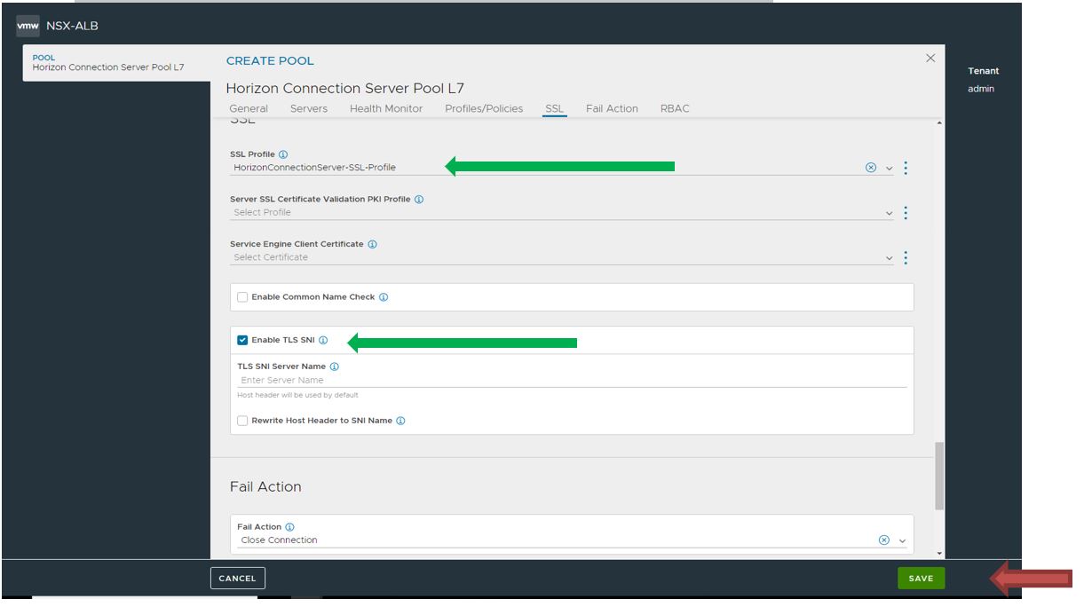The image size is (1084, 607).
Task: Save the pool with the Save button
Action: [921, 579]
